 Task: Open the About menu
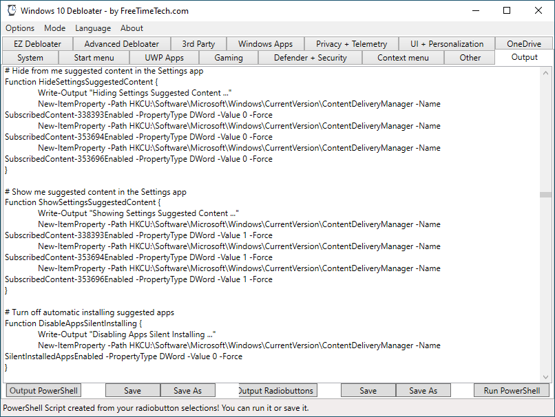point(132,28)
